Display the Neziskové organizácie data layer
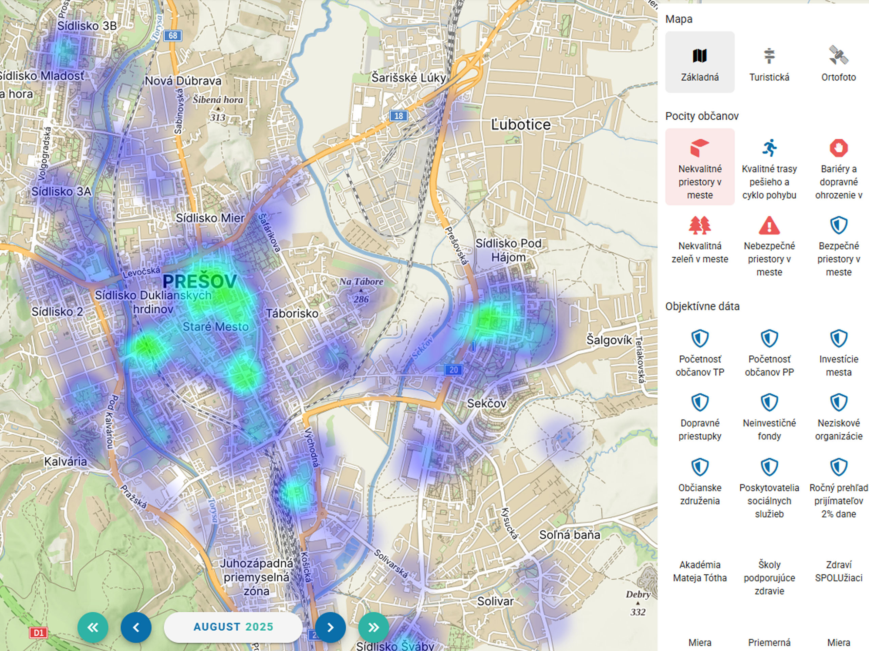This screenshot has width=869, height=651. [x=838, y=417]
